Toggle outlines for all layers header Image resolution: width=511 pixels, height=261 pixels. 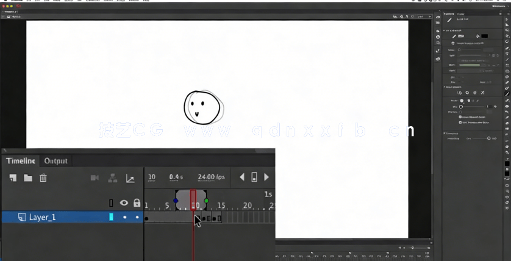coord(111,203)
